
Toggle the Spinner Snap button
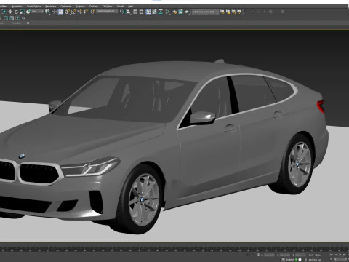point(86,12)
